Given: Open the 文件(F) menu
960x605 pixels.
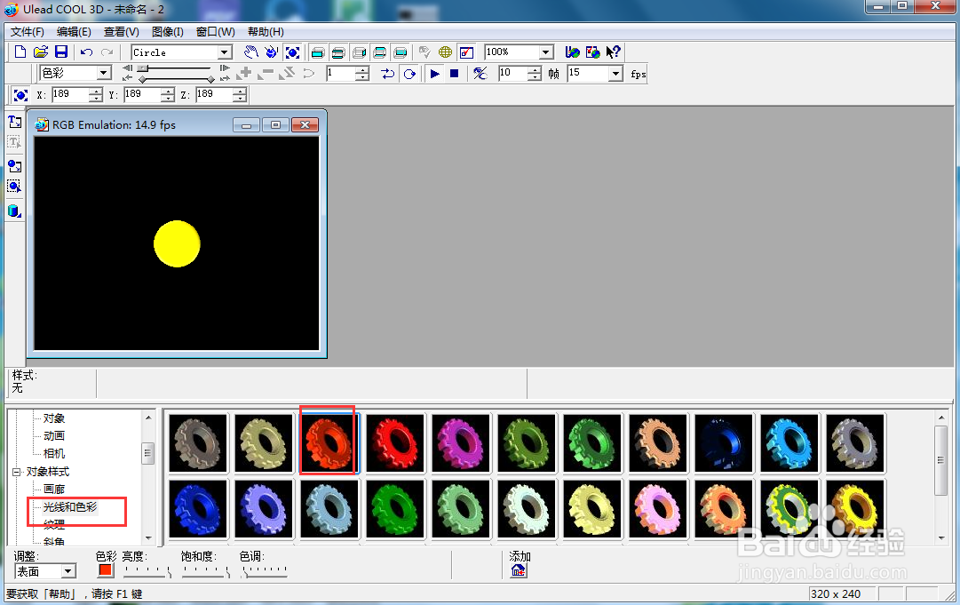Looking at the screenshot, I should click(x=28, y=32).
